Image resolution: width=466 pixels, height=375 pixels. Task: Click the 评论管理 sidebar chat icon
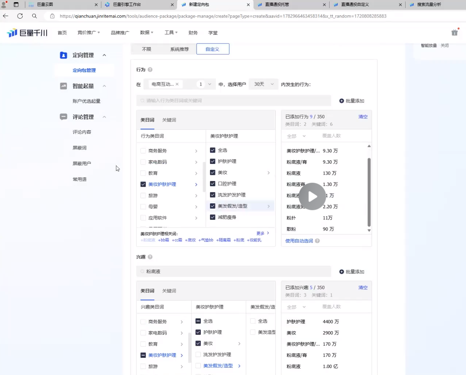(x=64, y=117)
